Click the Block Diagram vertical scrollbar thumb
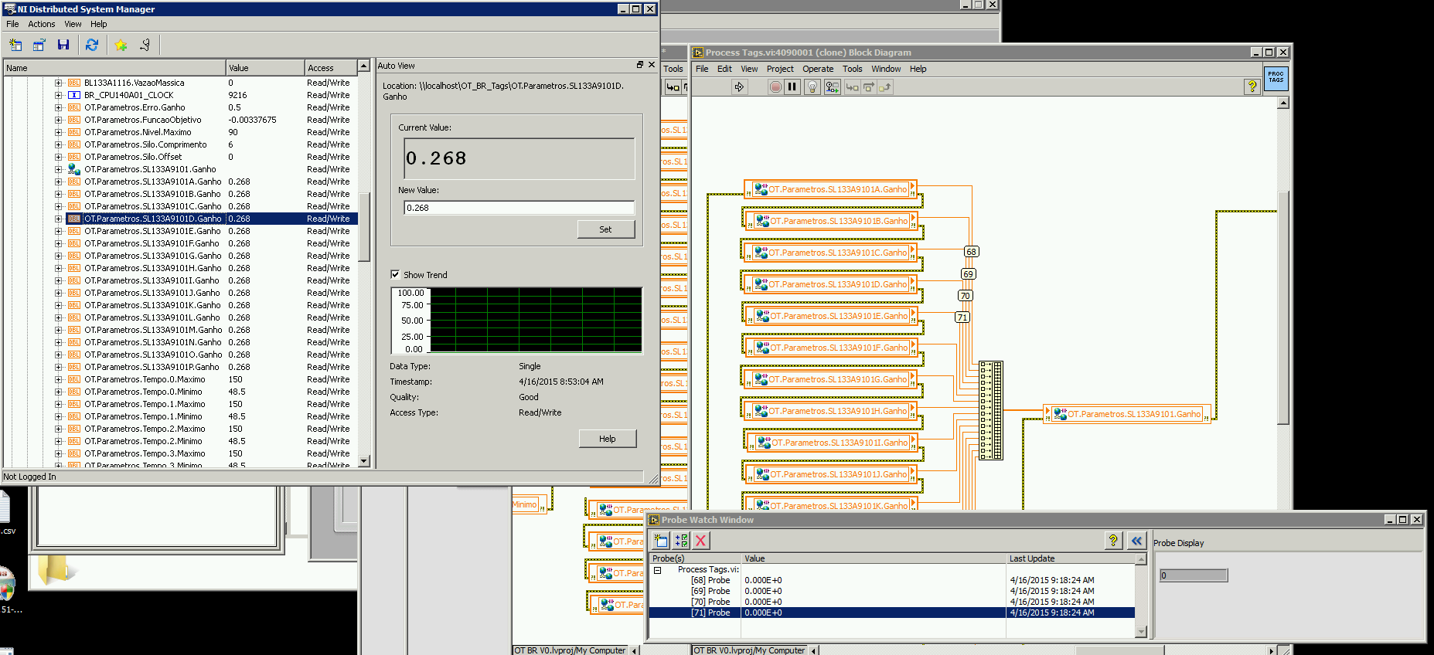The width and height of the screenshot is (1434, 655). tap(1283, 307)
